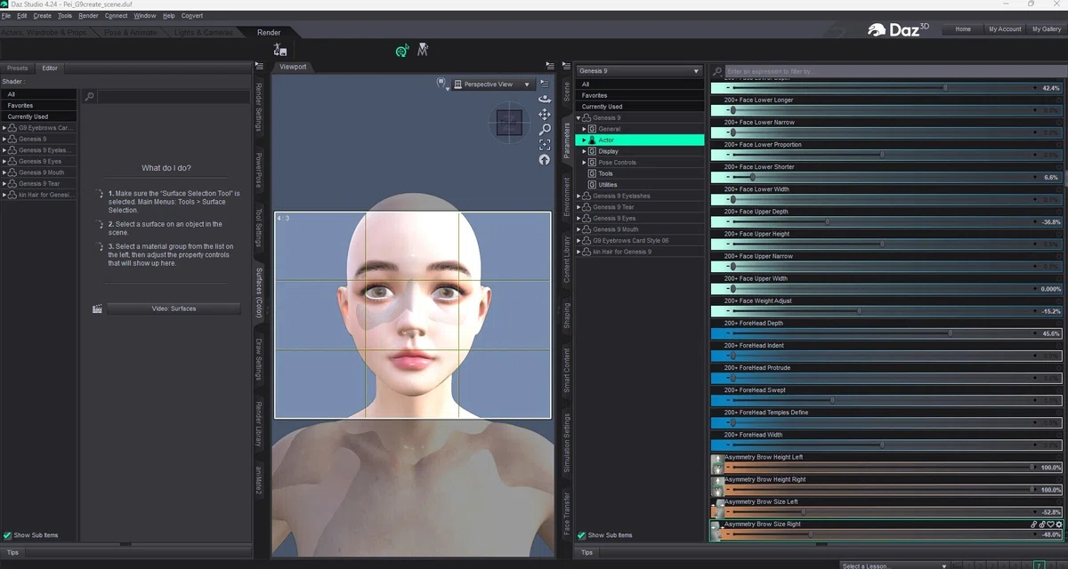The height and width of the screenshot is (569, 1068).
Task: Open the Render menu
Action: click(x=88, y=16)
